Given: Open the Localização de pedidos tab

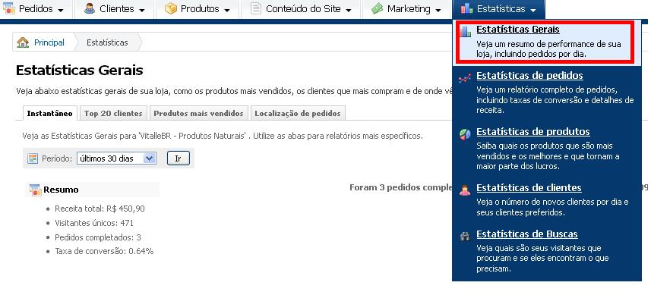Looking at the screenshot, I should (x=298, y=113).
